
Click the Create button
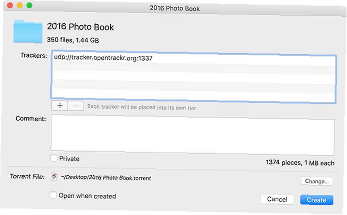point(317,200)
